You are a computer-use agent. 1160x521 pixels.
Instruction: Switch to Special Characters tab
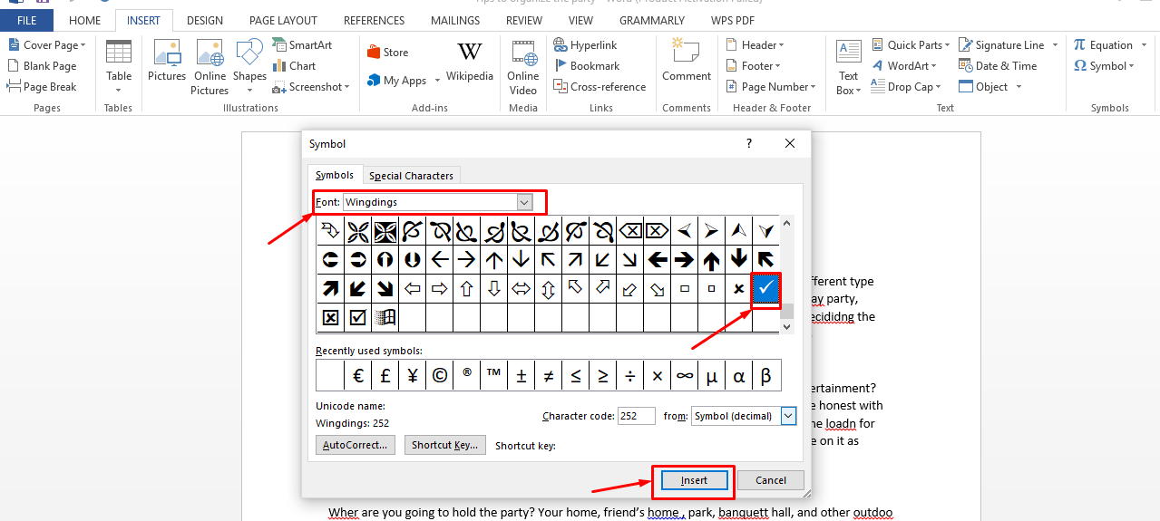coord(411,176)
